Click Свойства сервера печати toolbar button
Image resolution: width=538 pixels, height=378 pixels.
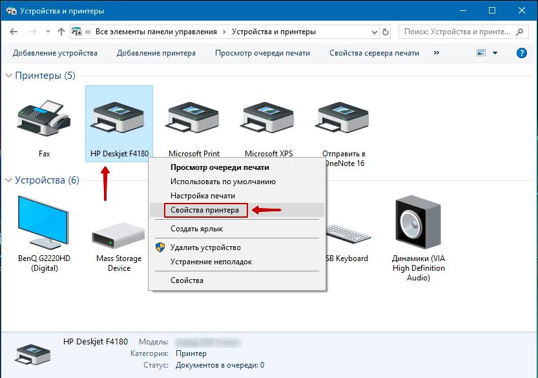point(375,53)
